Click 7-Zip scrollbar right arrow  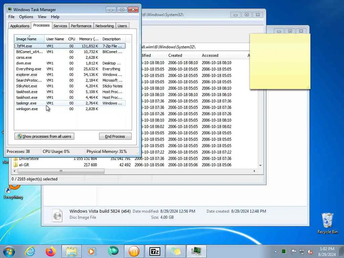pyautogui.click(x=254, y=171)
